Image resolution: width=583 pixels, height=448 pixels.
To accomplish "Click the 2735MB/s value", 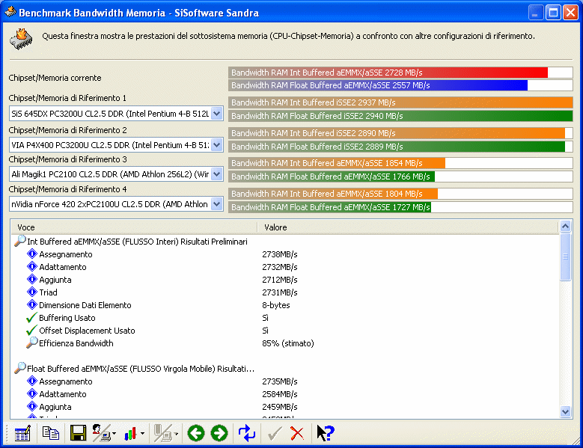I will (280, 381).
